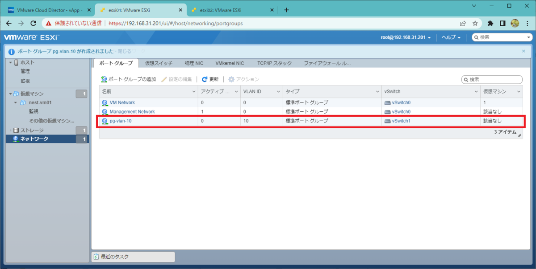Open the VLAN ID column dropdown arrow

(278, 91)
